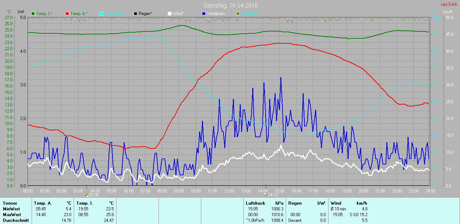Click the 'Gesamt:' rain total label
This screenshot has height=224, width=460.
point(295,220)
